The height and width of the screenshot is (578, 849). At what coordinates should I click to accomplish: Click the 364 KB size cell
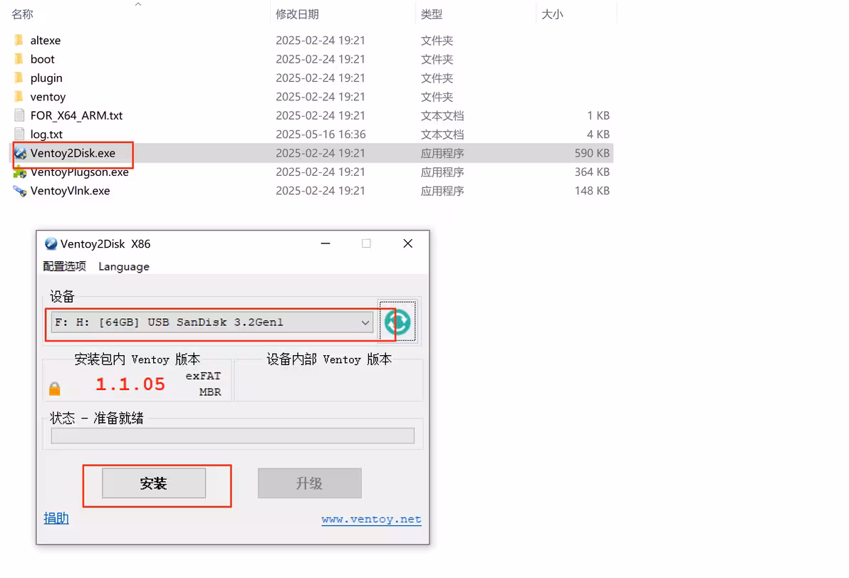592,172
